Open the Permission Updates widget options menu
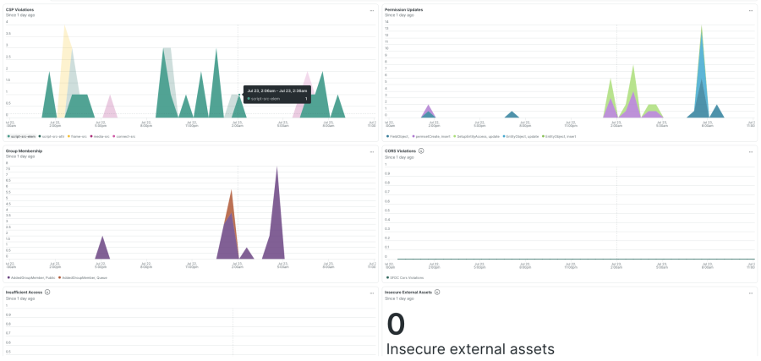Screen dimensions: 761x361 tap(751, 10)
